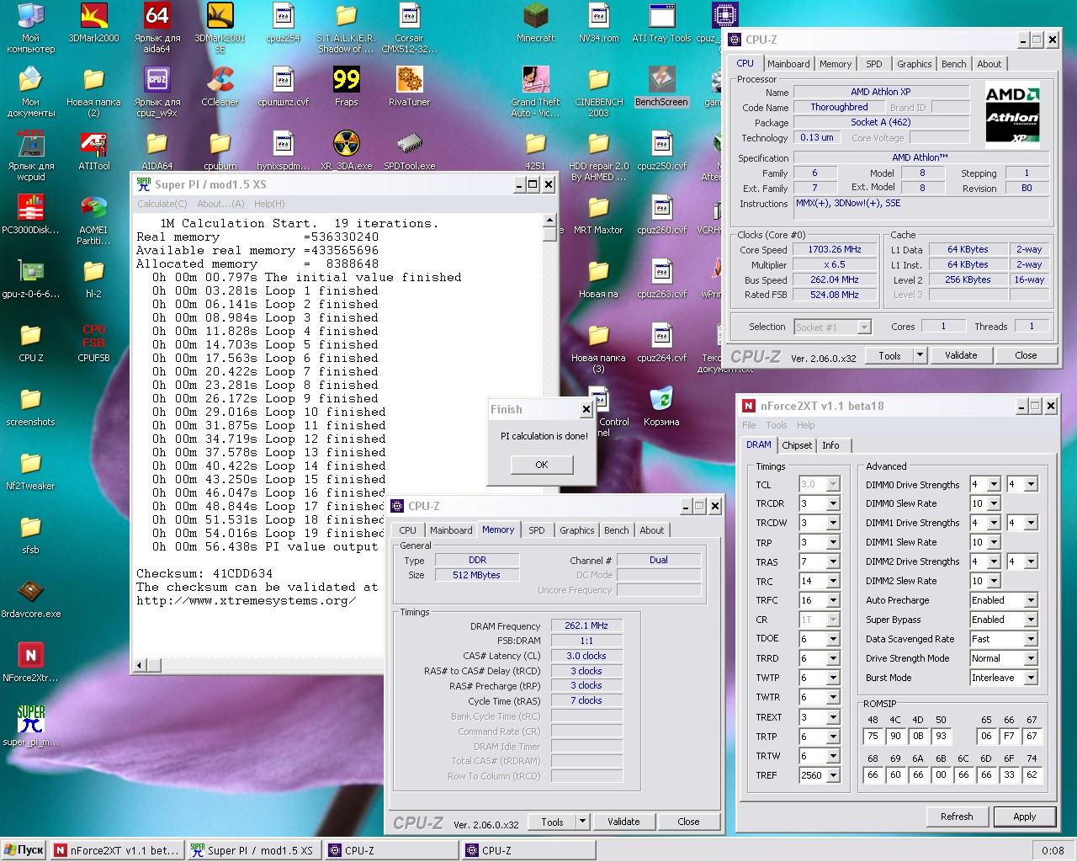Image resolution: width=1077 pixels, height=862 pixels.
Task: Open the Minecraft desktop icon
Action: [x=535, y=24]
